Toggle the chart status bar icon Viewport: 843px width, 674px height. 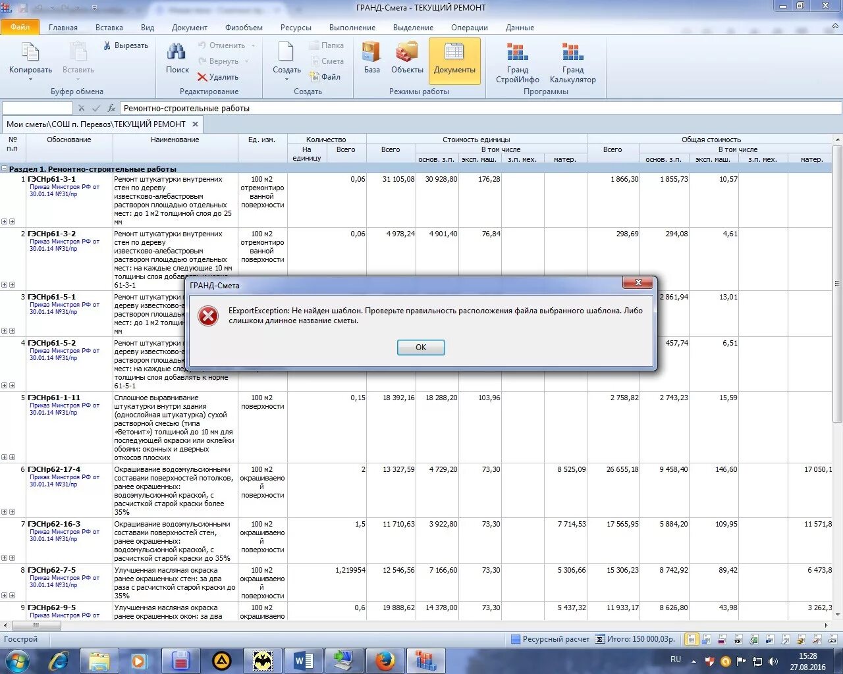817,639
